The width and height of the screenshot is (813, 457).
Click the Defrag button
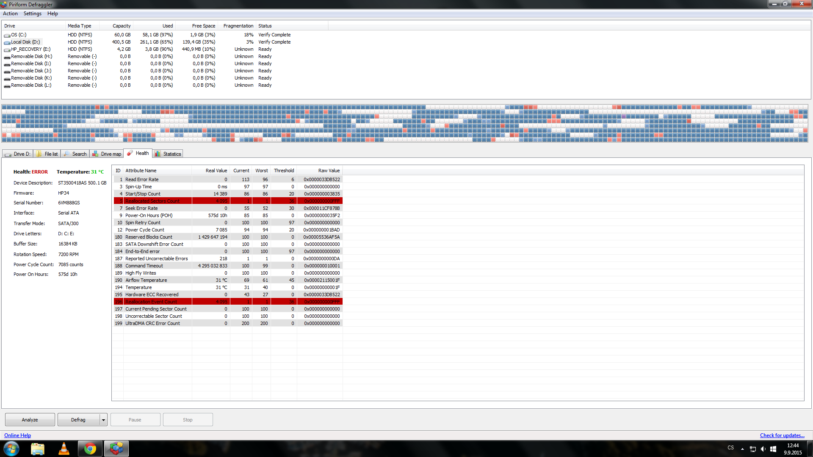pyautogui.click(x=78, y=420)
